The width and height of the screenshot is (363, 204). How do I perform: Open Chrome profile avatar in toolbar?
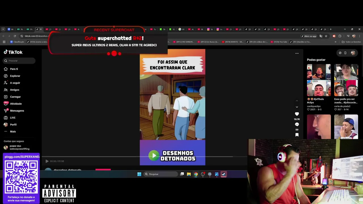click(354, 36)
